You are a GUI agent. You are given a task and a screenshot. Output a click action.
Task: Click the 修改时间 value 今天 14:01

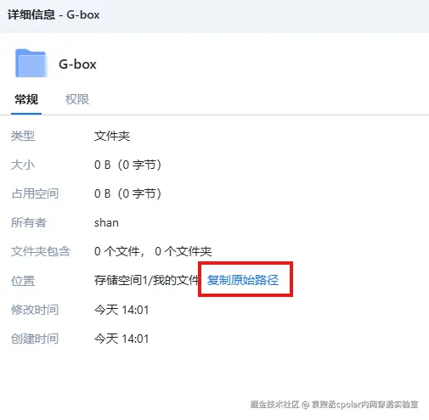pos(121,310)
